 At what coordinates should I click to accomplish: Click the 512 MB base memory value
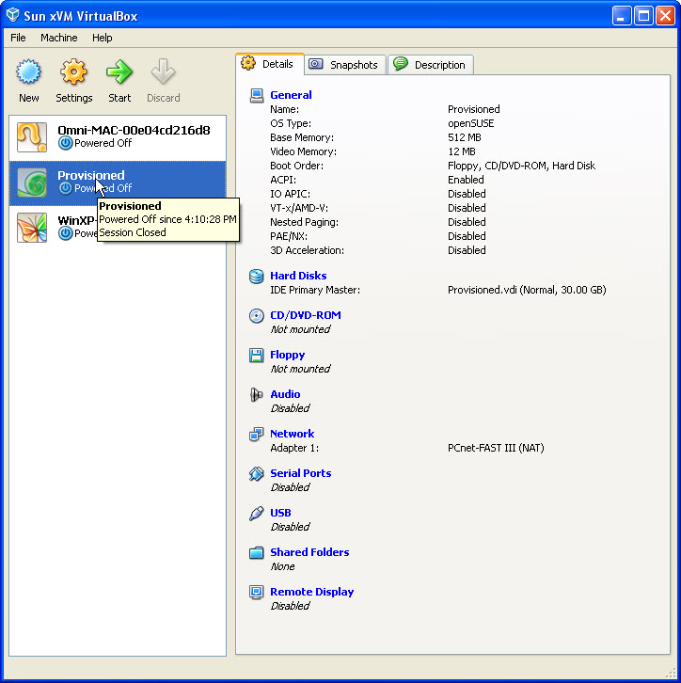464,137
